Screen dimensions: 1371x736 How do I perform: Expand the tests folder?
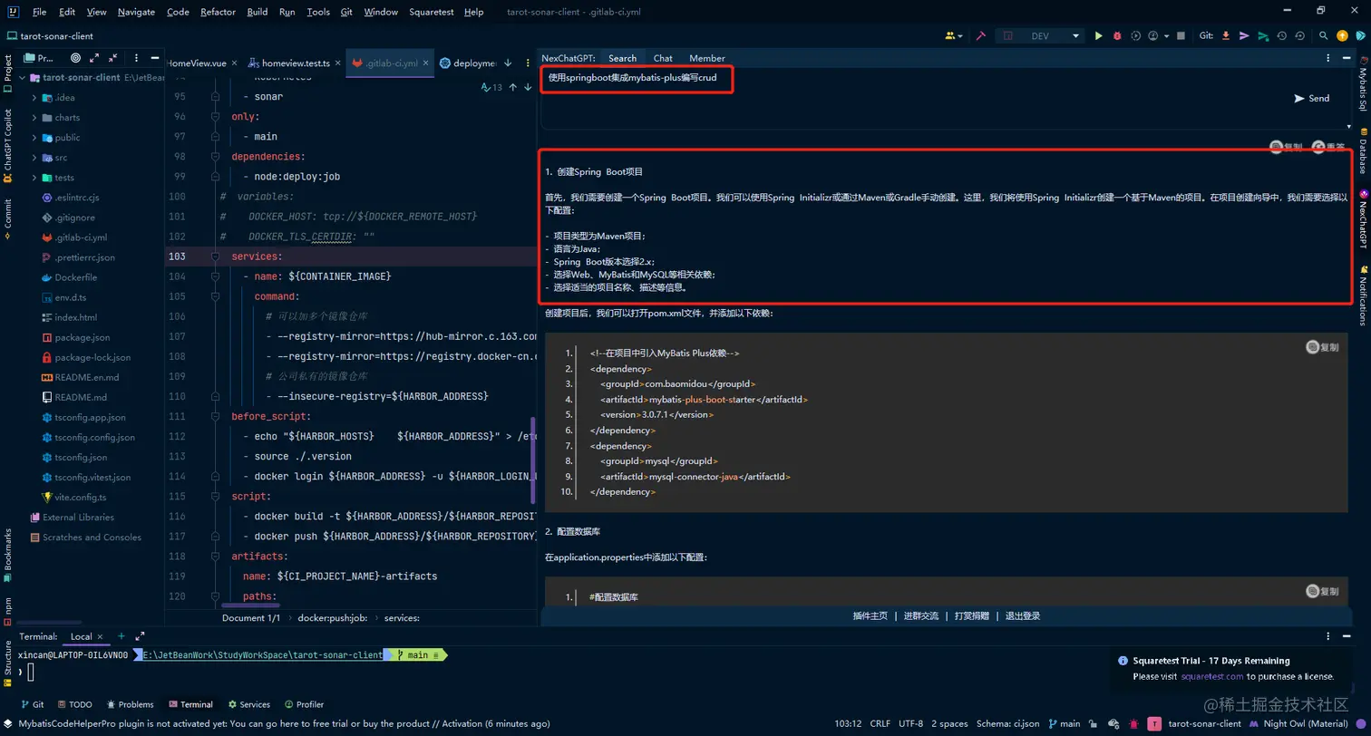[34, 178]
